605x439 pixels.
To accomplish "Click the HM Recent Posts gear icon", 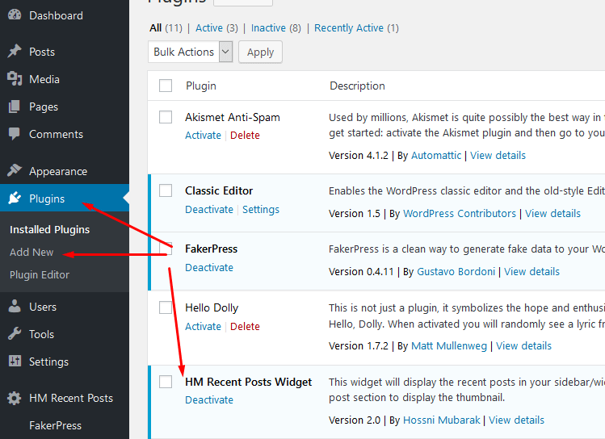I will (15, 398).
